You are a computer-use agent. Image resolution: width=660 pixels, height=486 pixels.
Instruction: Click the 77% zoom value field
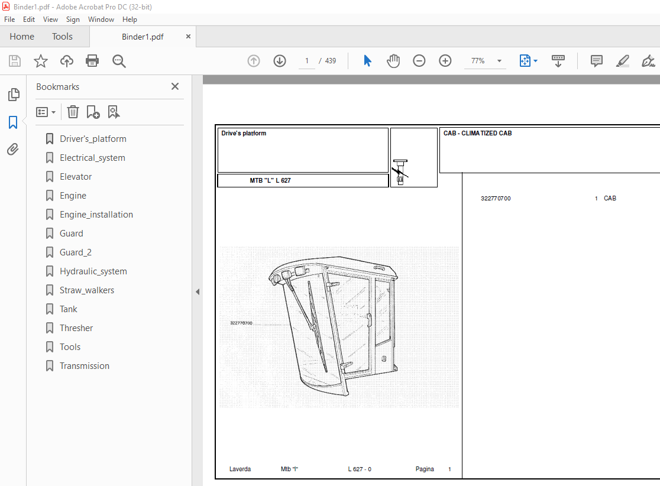(x=478, y=61)
